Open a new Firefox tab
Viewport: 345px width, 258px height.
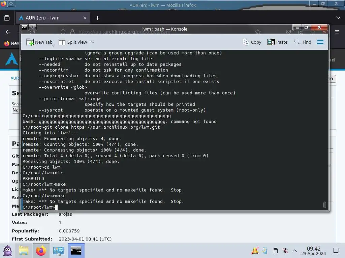click(x=97, y=18)
